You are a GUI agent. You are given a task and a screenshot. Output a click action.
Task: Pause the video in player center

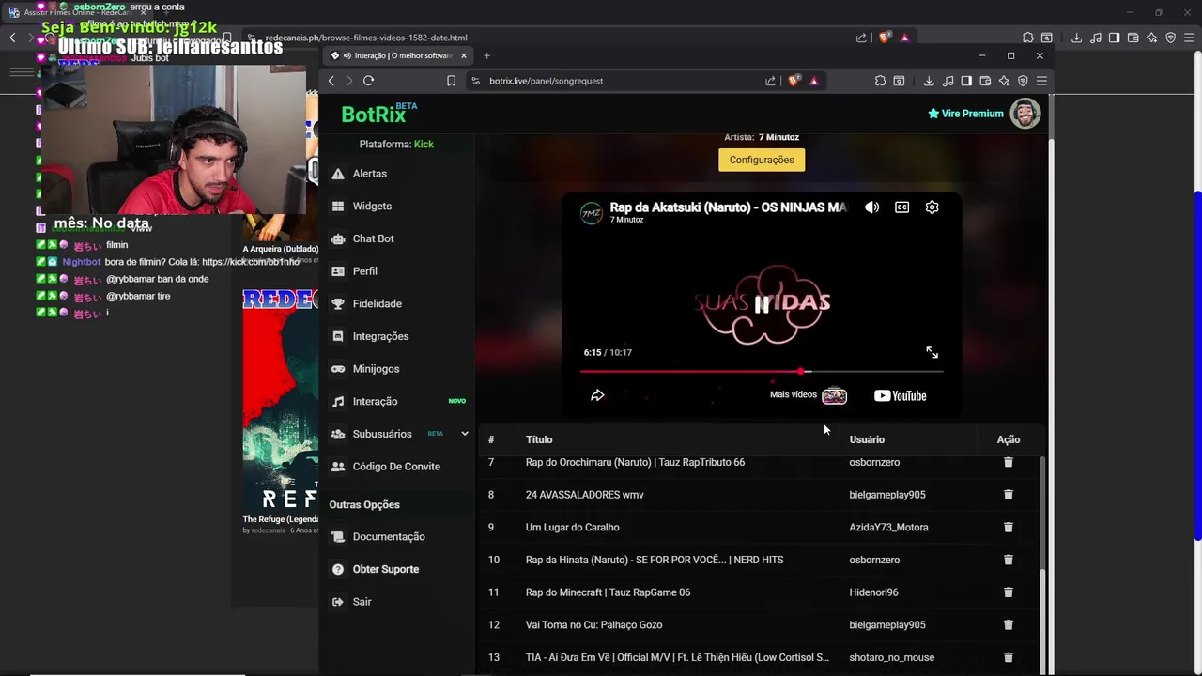[762, 304]
